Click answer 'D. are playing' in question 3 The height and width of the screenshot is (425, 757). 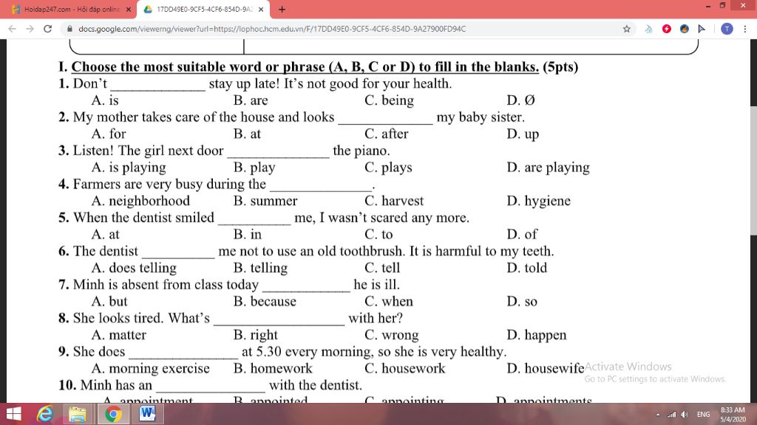(x=548, y=167)
